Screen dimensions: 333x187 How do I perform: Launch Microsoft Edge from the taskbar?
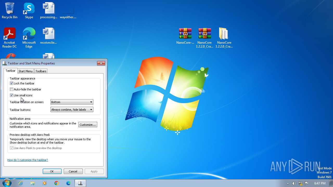pos(68,183)
